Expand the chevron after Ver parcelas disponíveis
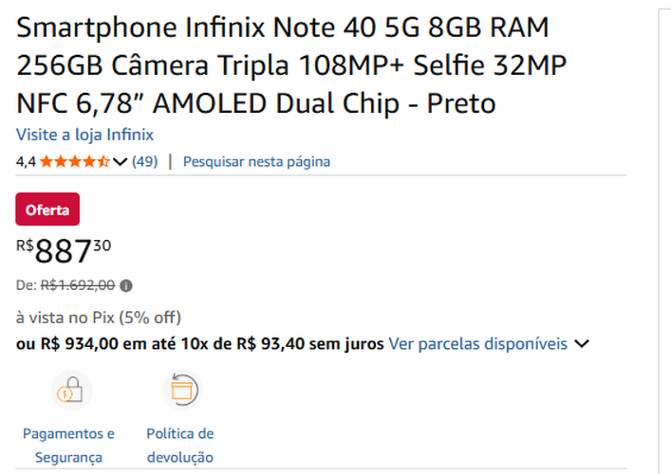 (582, 343)
